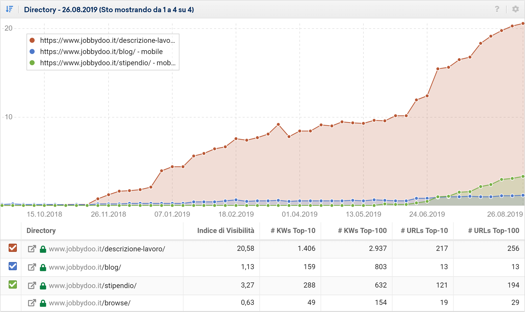This screenshot has width=525, height=312.
Task: Open the settings gear icon
Action: coord(516,9)
